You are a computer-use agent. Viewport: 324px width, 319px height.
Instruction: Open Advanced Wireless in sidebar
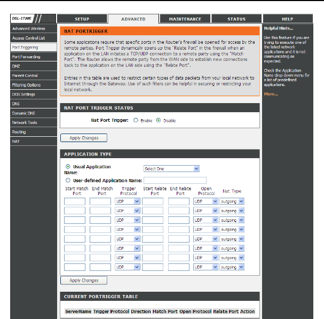(x=34, y=28)
